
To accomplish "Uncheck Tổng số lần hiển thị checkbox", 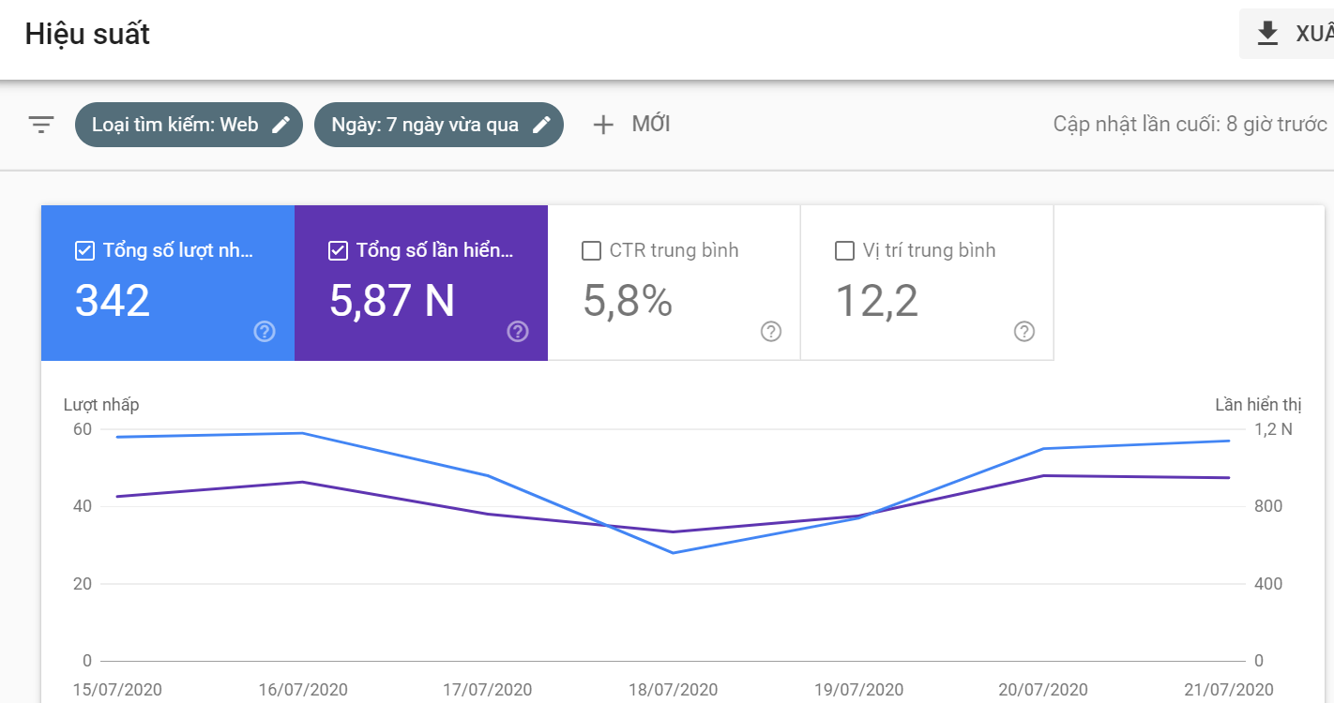I will [338, 250].
